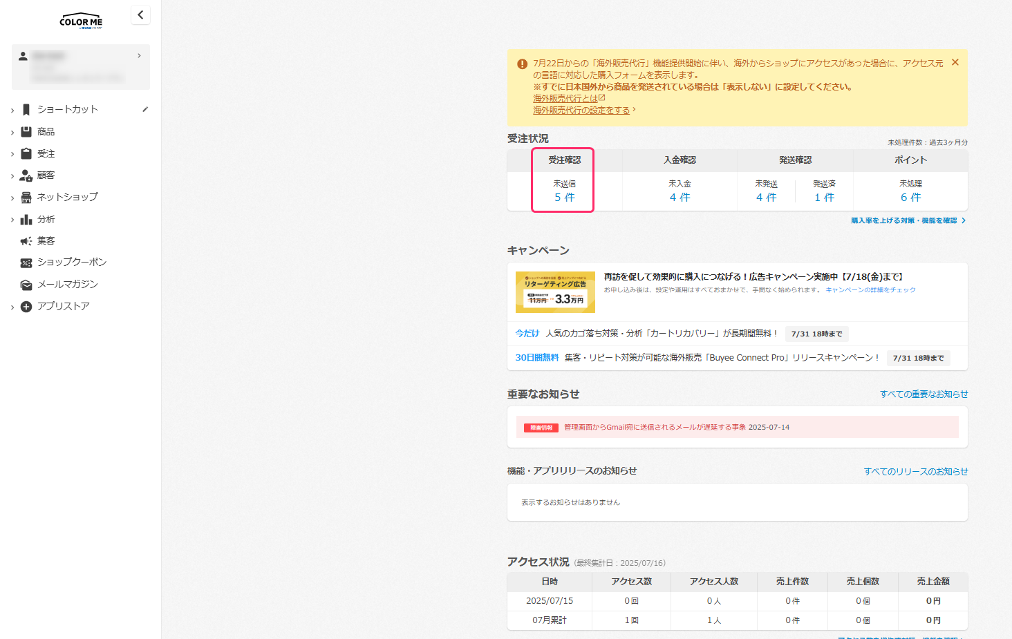Screen dimensions: 1012x639
Task: Select the メールマガジン envelope icon
Action: (x=27, y=284)
